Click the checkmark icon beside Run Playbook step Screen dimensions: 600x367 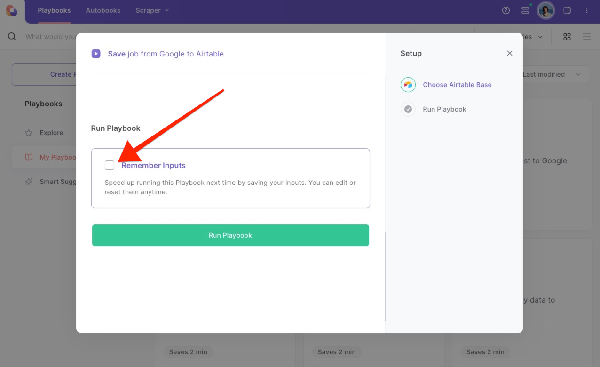408,109
